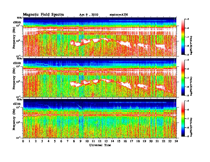This screenshot has width=210, height=162.
Task: Click the hour "4" tick label on time axis
Action: click(x=49, y=141)
